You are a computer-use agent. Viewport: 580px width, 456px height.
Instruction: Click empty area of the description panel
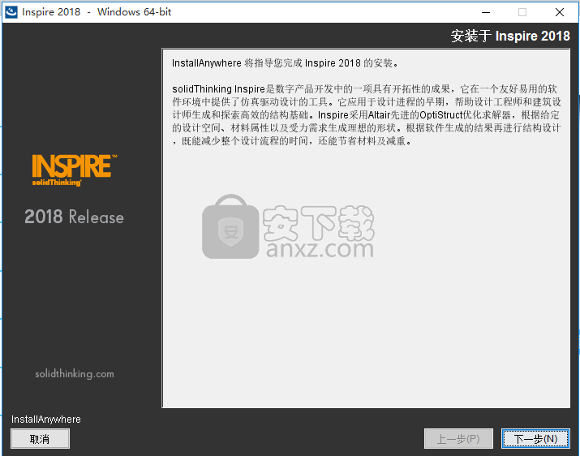tap(365, 325)
